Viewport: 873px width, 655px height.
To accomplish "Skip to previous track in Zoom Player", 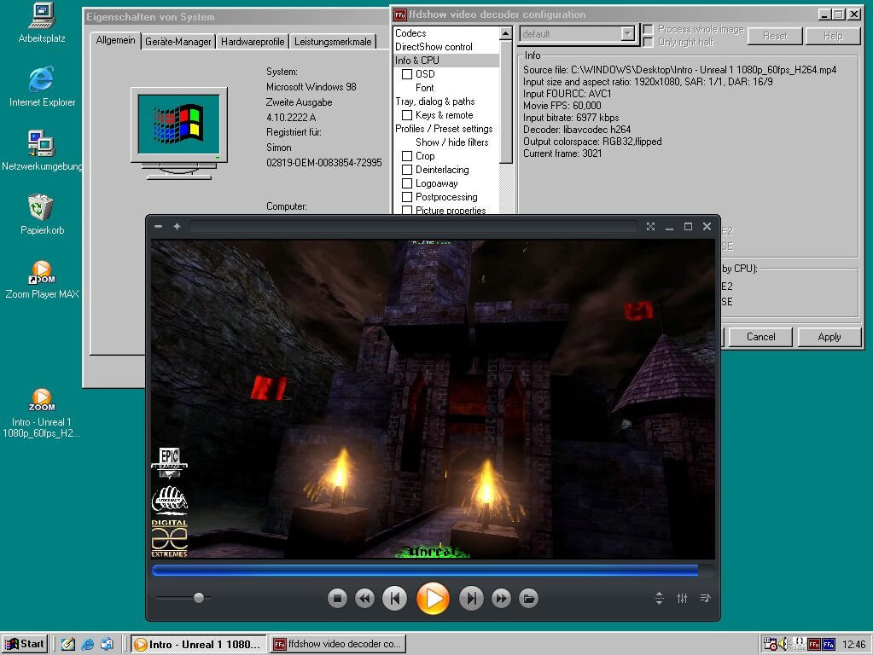I will pos(395,598).
